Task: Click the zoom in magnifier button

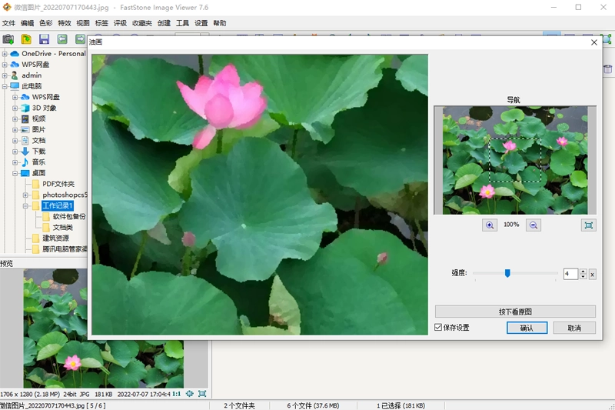Action: (490, 225)
